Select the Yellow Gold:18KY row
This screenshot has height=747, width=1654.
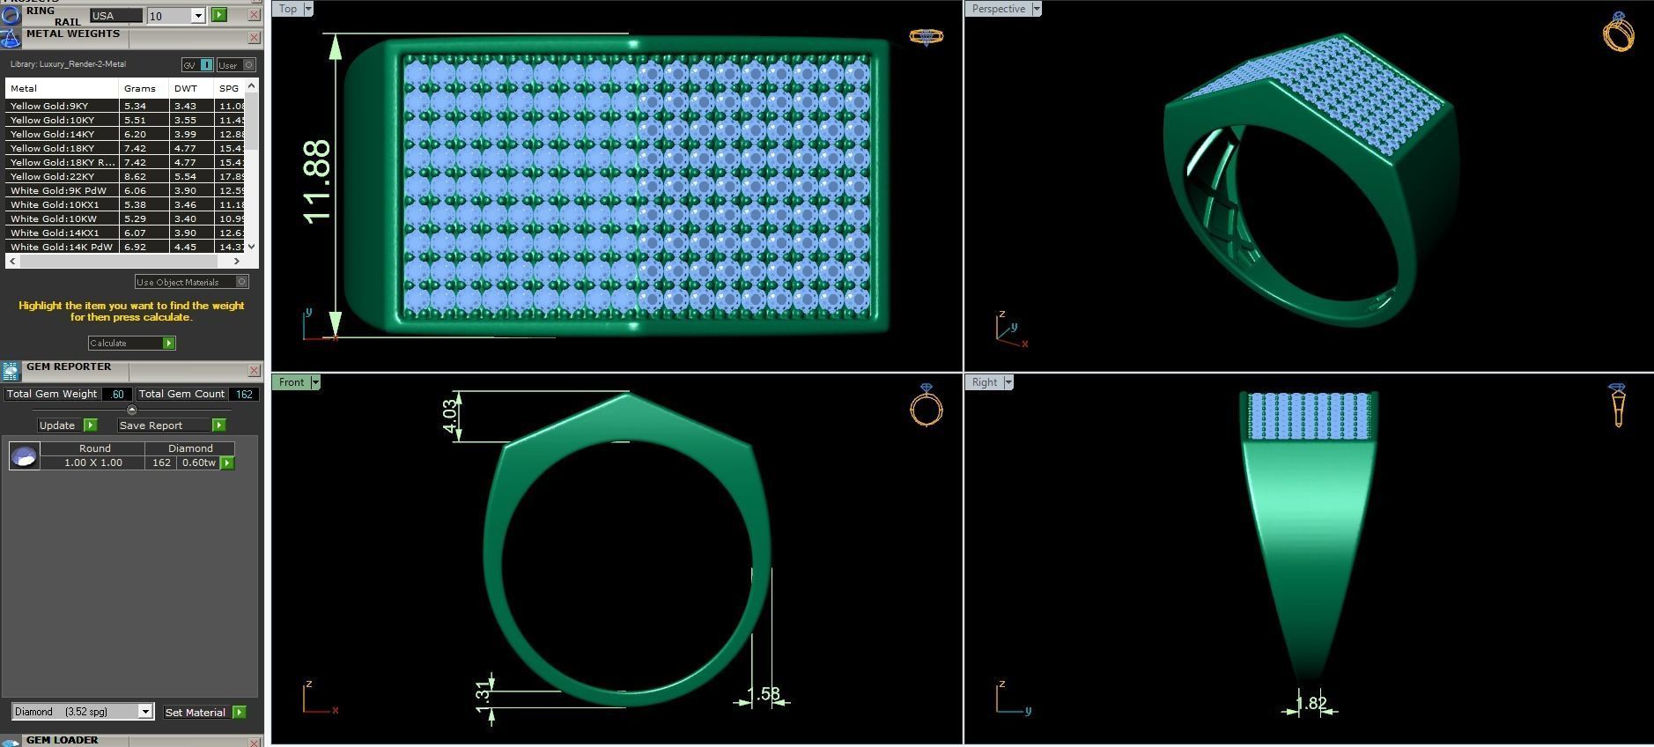coord(126,148)
